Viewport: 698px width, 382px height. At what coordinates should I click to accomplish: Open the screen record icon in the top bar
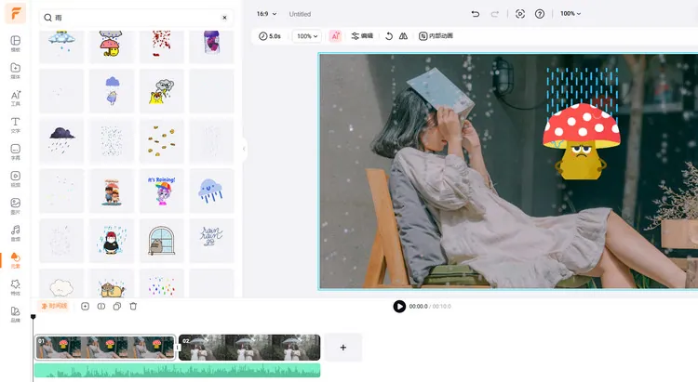point(520,14)
